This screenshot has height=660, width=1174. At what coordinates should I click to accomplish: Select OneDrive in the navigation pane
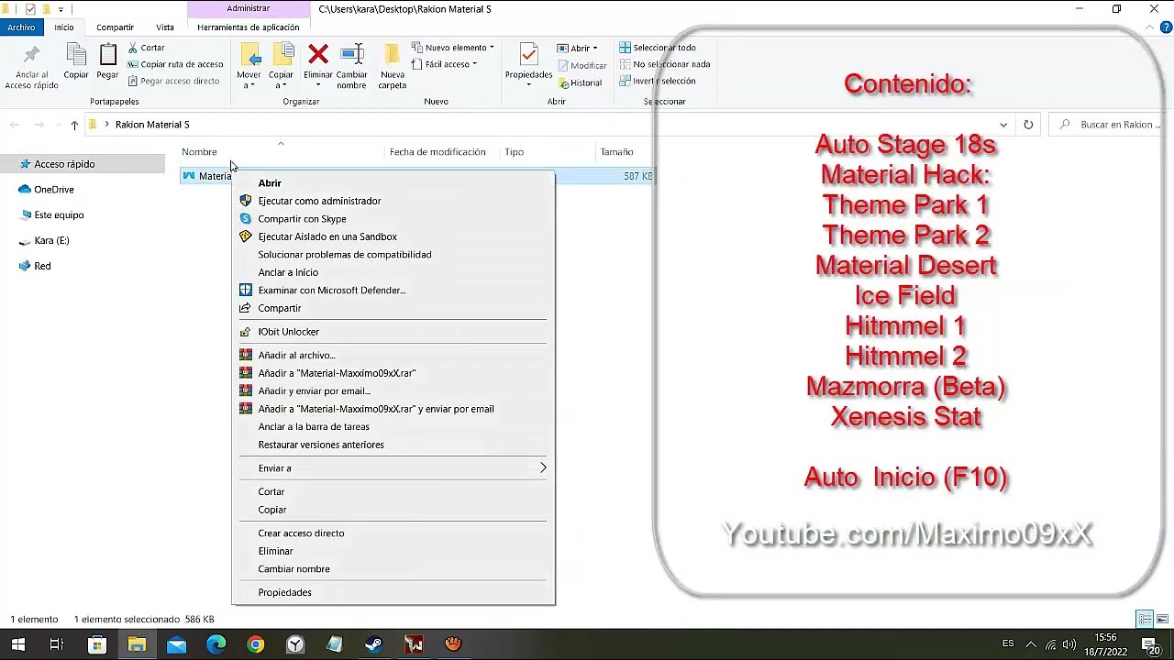click(x=54, y=190)
